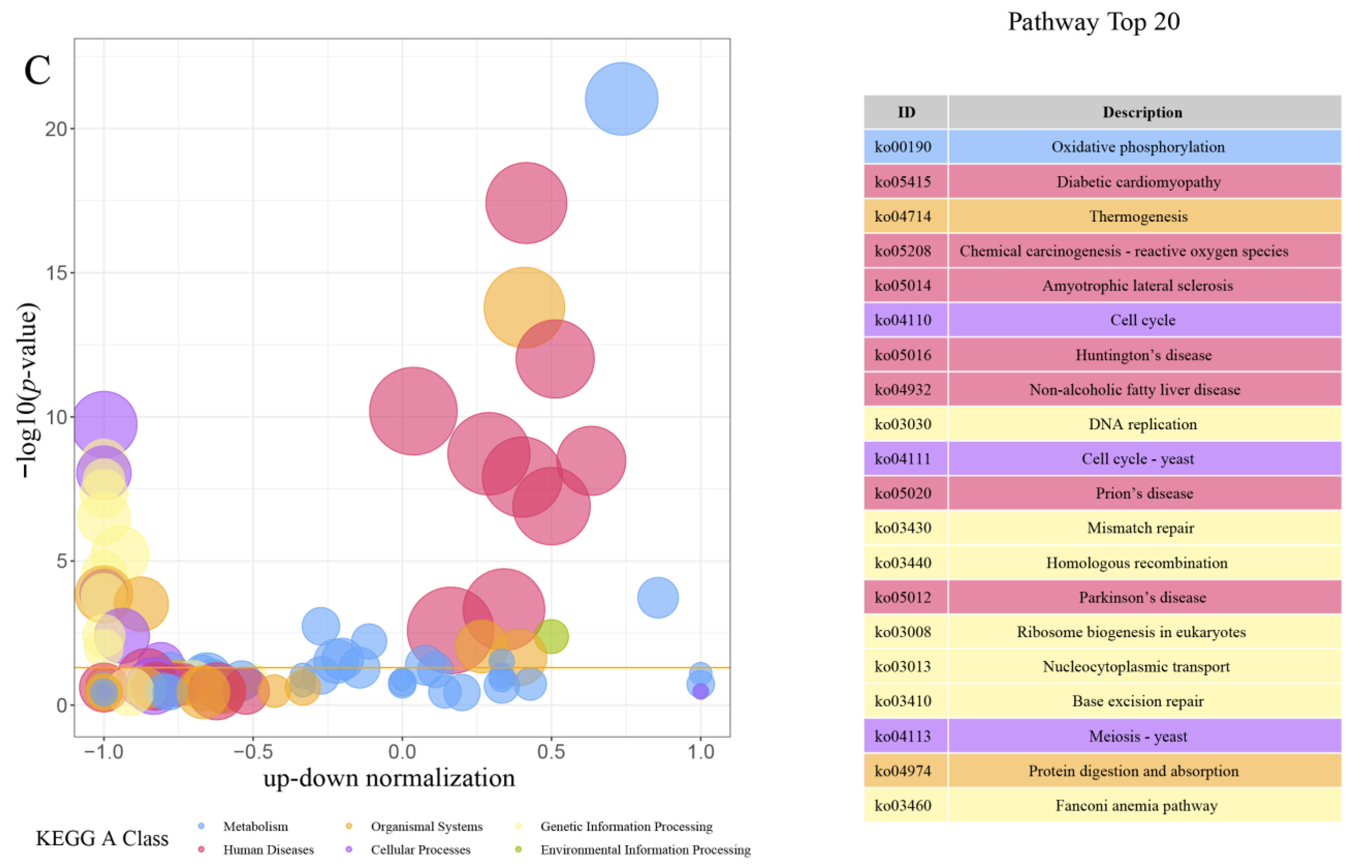This screenshot has width=1351, height=867.
Task: Click the small purple dot at x=1.0
Action: [700, 691]
